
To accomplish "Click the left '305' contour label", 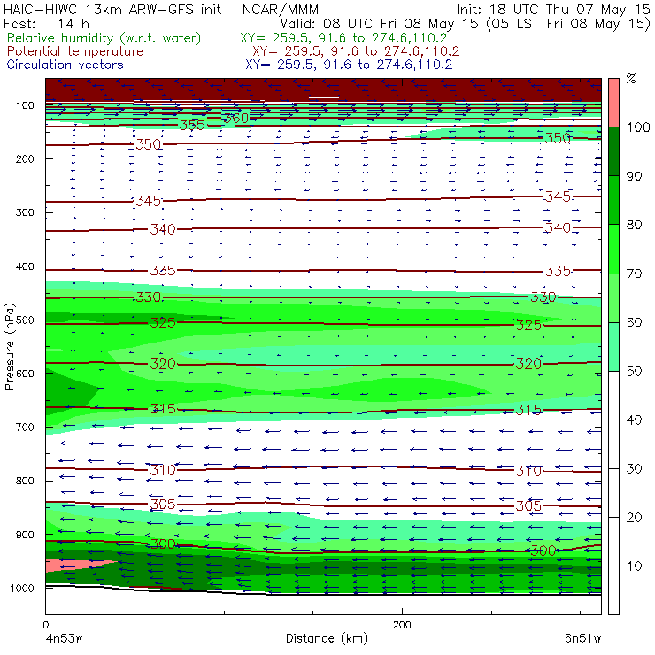I will pyautogui.click(x=163, y=505).
